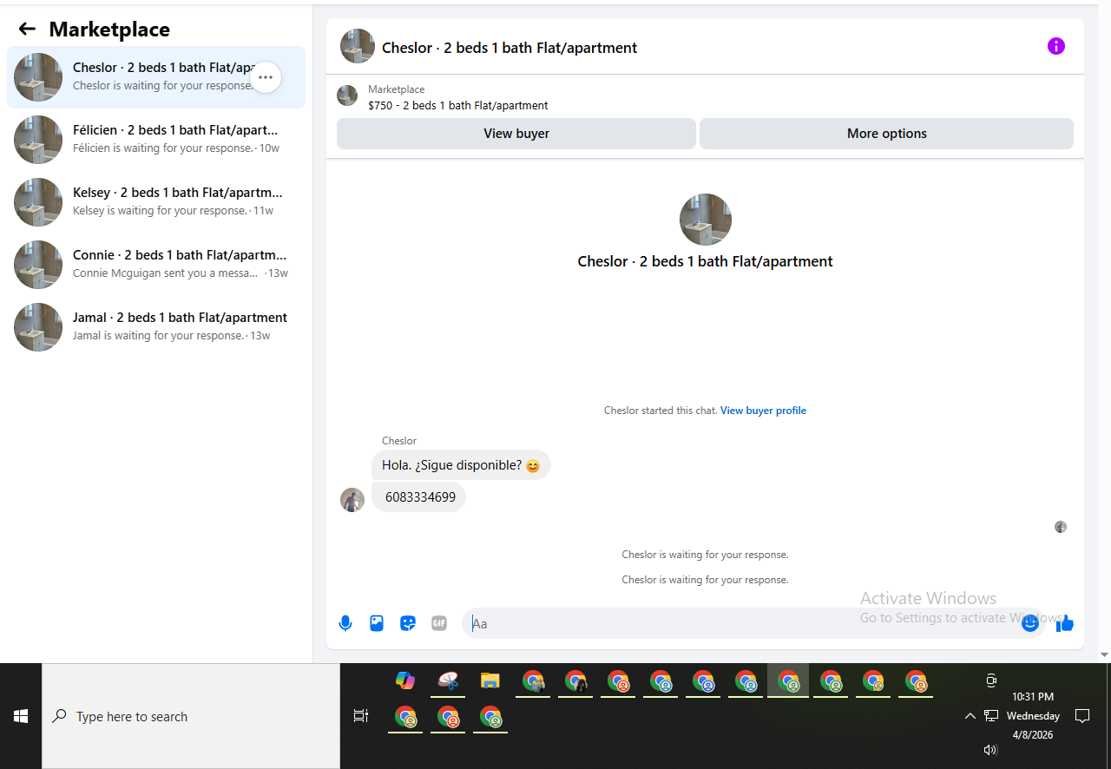Open the Cheslor conversation row
The height and width of the screenshot is (769, 1111).
(156, 77)
